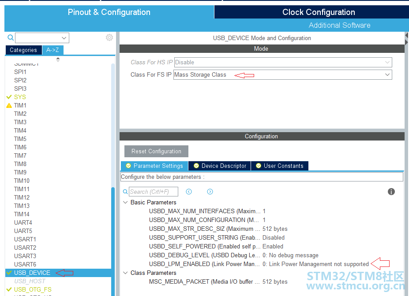Click the info icon in Parameter Settings
Screen dimensions: 409x296
tap(391, 192)
